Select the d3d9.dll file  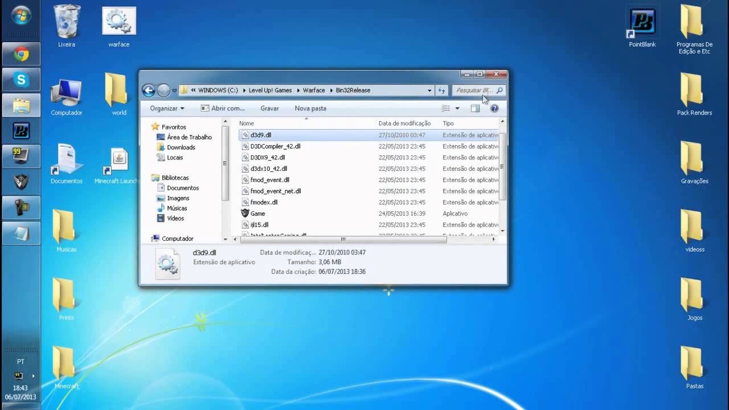point(368,135)
